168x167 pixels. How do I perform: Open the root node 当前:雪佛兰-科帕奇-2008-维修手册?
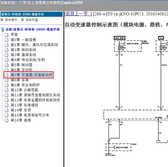(33, 29)
